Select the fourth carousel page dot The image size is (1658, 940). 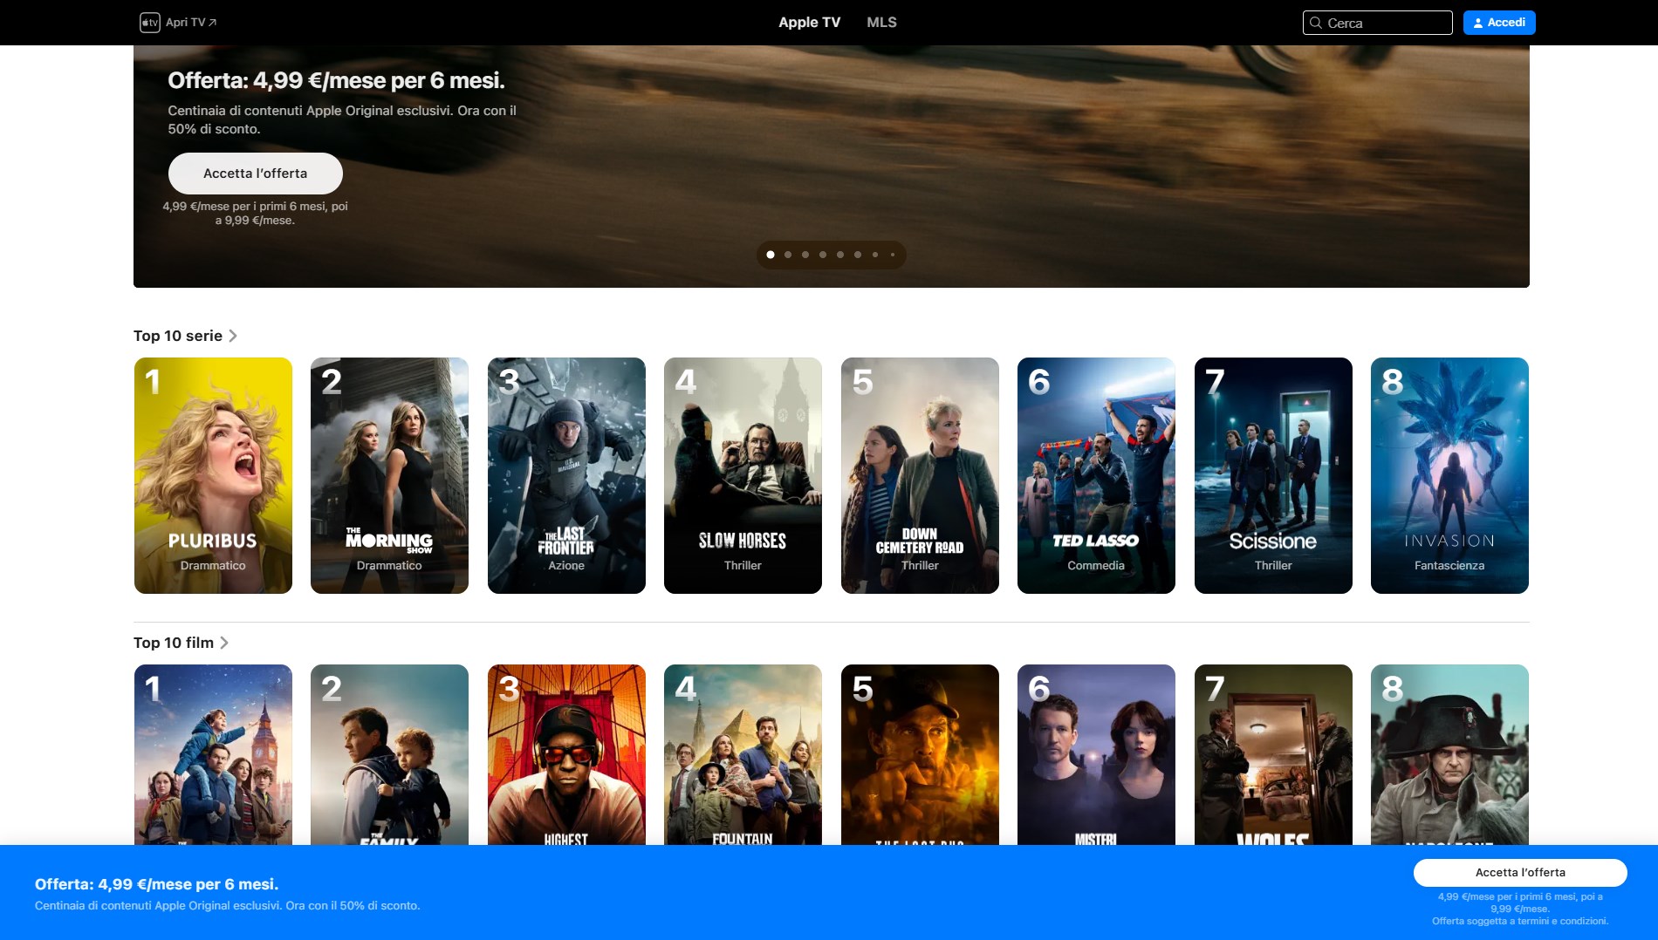[823, 255]
